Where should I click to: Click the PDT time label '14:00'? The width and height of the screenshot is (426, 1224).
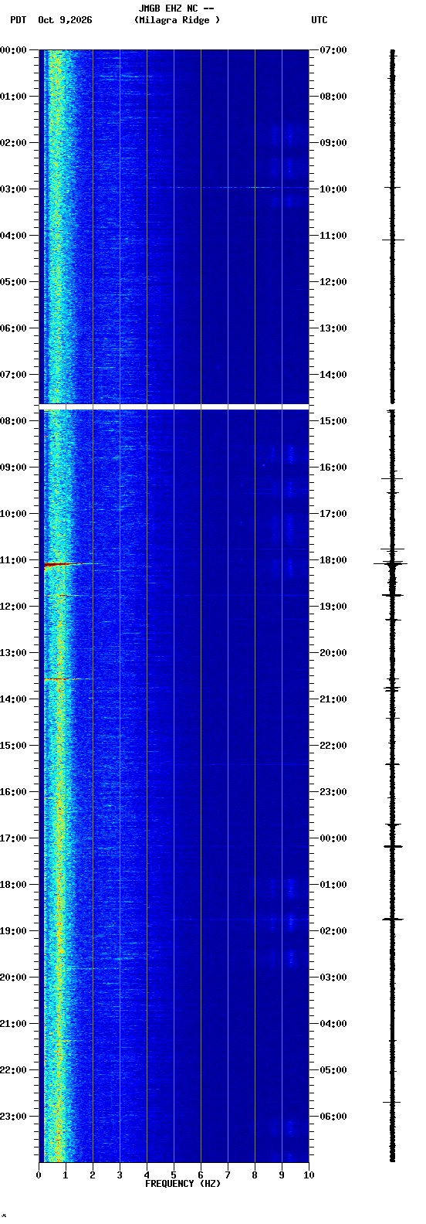pyautogui.click(x=13, y=699)
